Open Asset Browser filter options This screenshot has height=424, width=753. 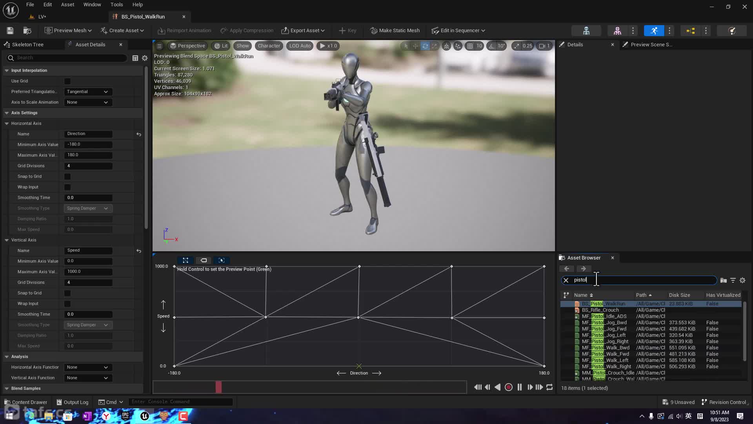[x=733, y=280]
